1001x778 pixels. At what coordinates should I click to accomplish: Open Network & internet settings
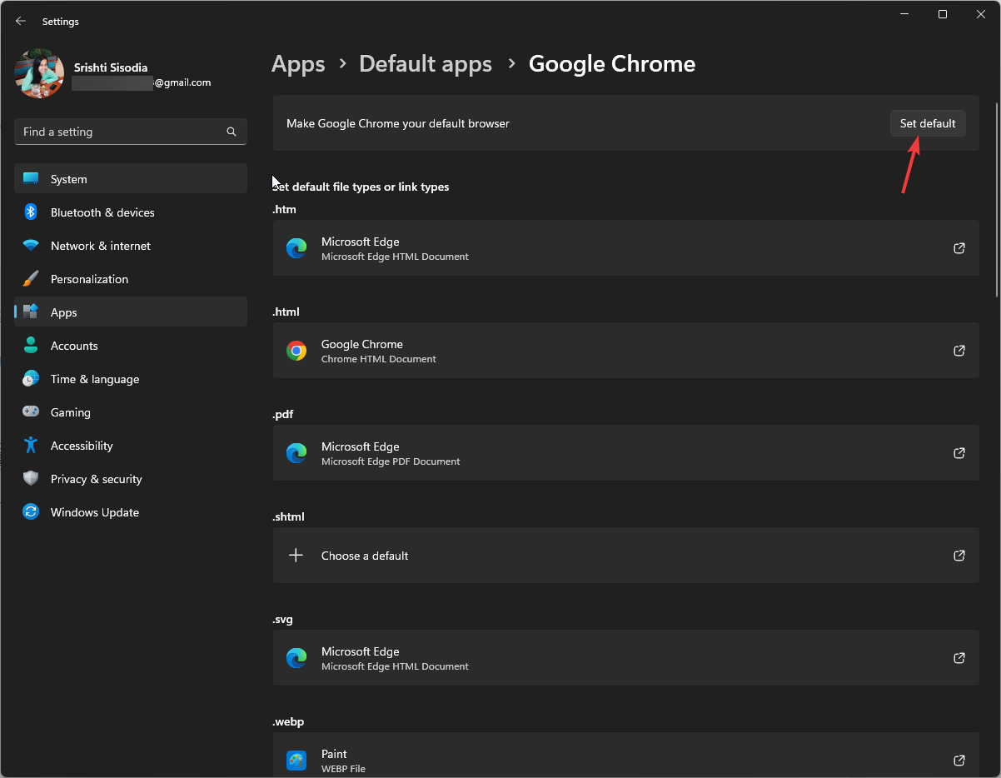tap(100, 246)
